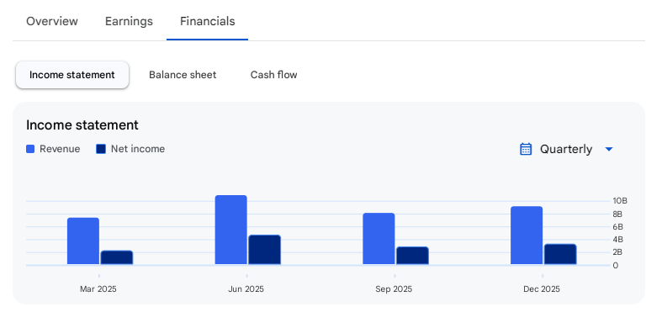Click the dropdown arrow beside Quarterly
This screenshot has width=662, height=323.
(x=609, y=149)
